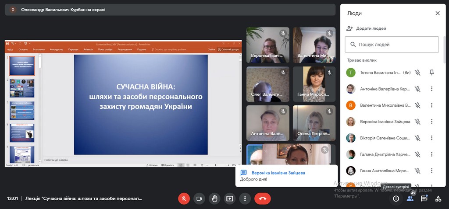Close the Люди side panel

point(437,14)
